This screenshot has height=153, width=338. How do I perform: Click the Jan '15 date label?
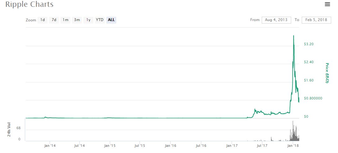tap(110, 146)
